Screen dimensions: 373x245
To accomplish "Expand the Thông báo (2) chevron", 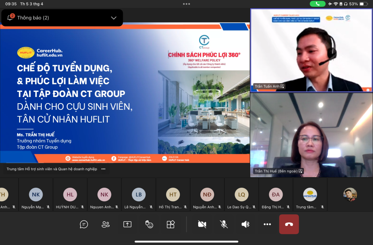I will pos(114,18).
